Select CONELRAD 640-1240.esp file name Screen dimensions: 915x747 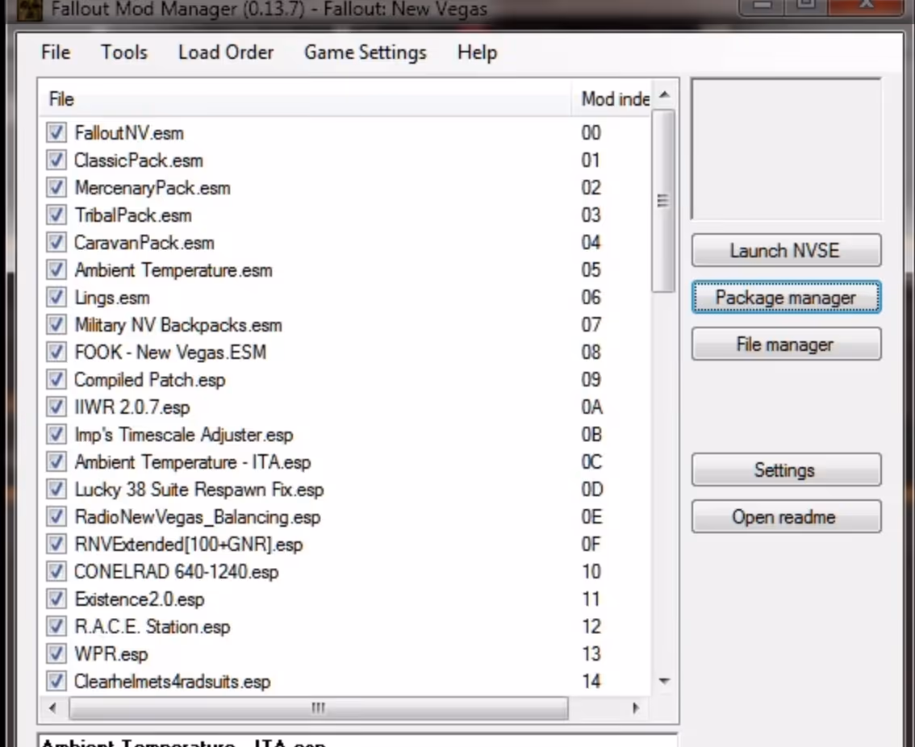(176, 572)
